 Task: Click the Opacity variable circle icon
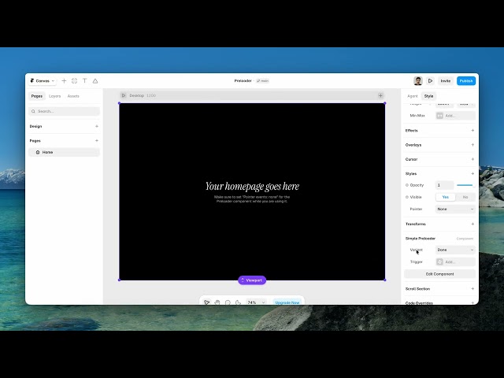pyautogui.click(x=407, y=185)
